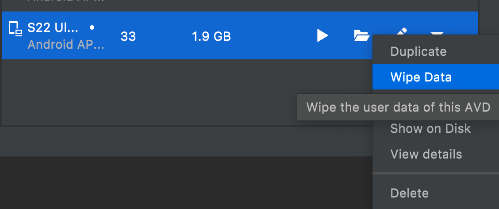The width and height of the screenshot is (499, 209).
Task: Click empty area below the S22 row
Action: click(x=150, y=92)
